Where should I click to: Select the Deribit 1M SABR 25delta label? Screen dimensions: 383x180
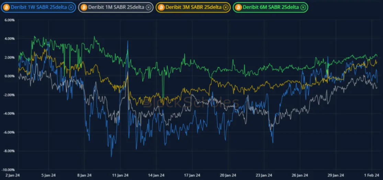pos(116,7)
